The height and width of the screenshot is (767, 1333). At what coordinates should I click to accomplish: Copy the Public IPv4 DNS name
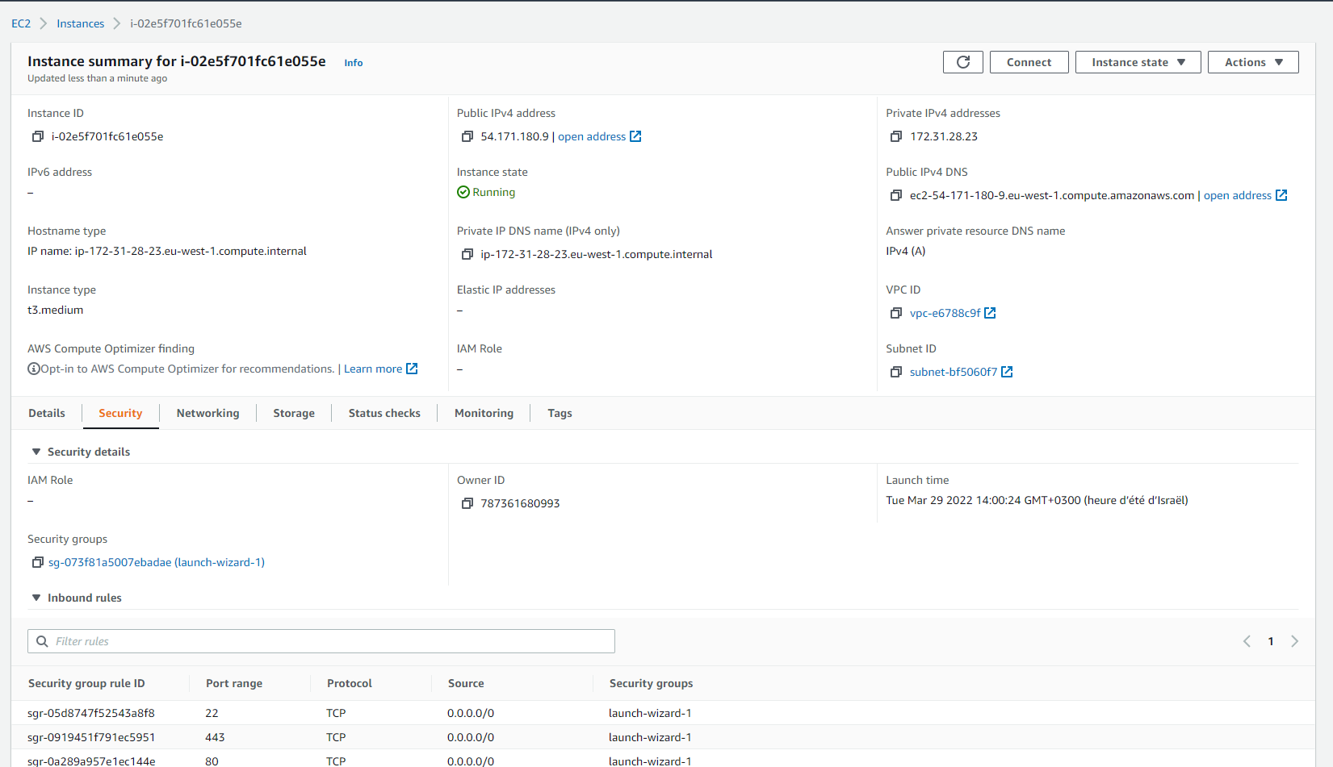(895, 196)
